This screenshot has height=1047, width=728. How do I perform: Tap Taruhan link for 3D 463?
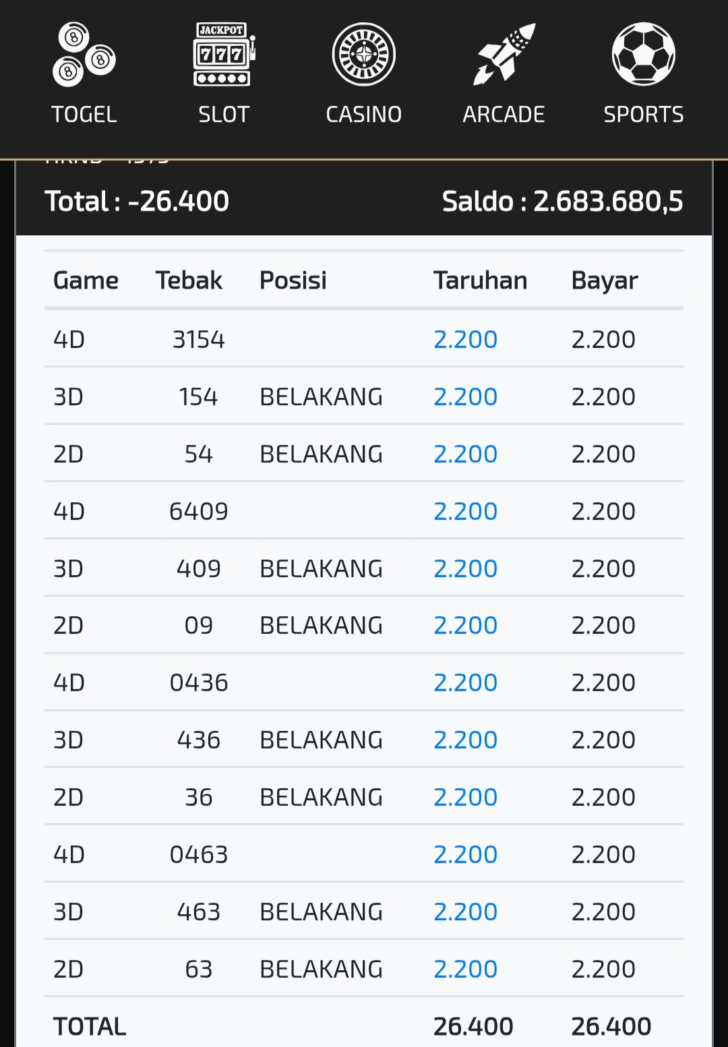pos(465,911)
